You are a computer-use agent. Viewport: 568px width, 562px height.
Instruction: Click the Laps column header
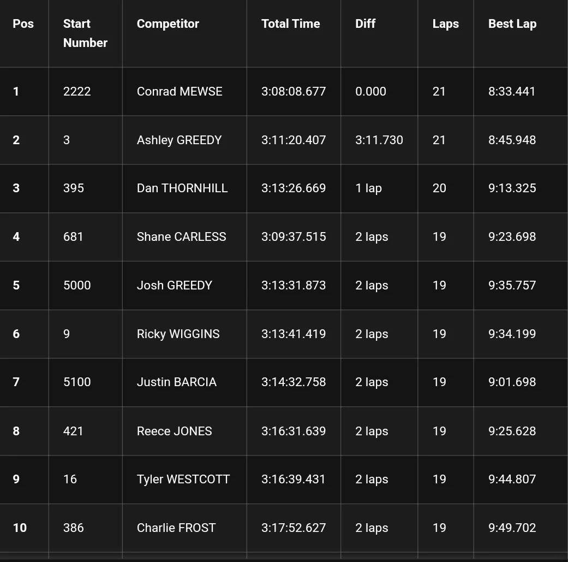click(445, 24)
